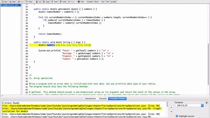Close the compiler output panel with X
The height and width of the screenshot is (118, 210).
point(206,103)
